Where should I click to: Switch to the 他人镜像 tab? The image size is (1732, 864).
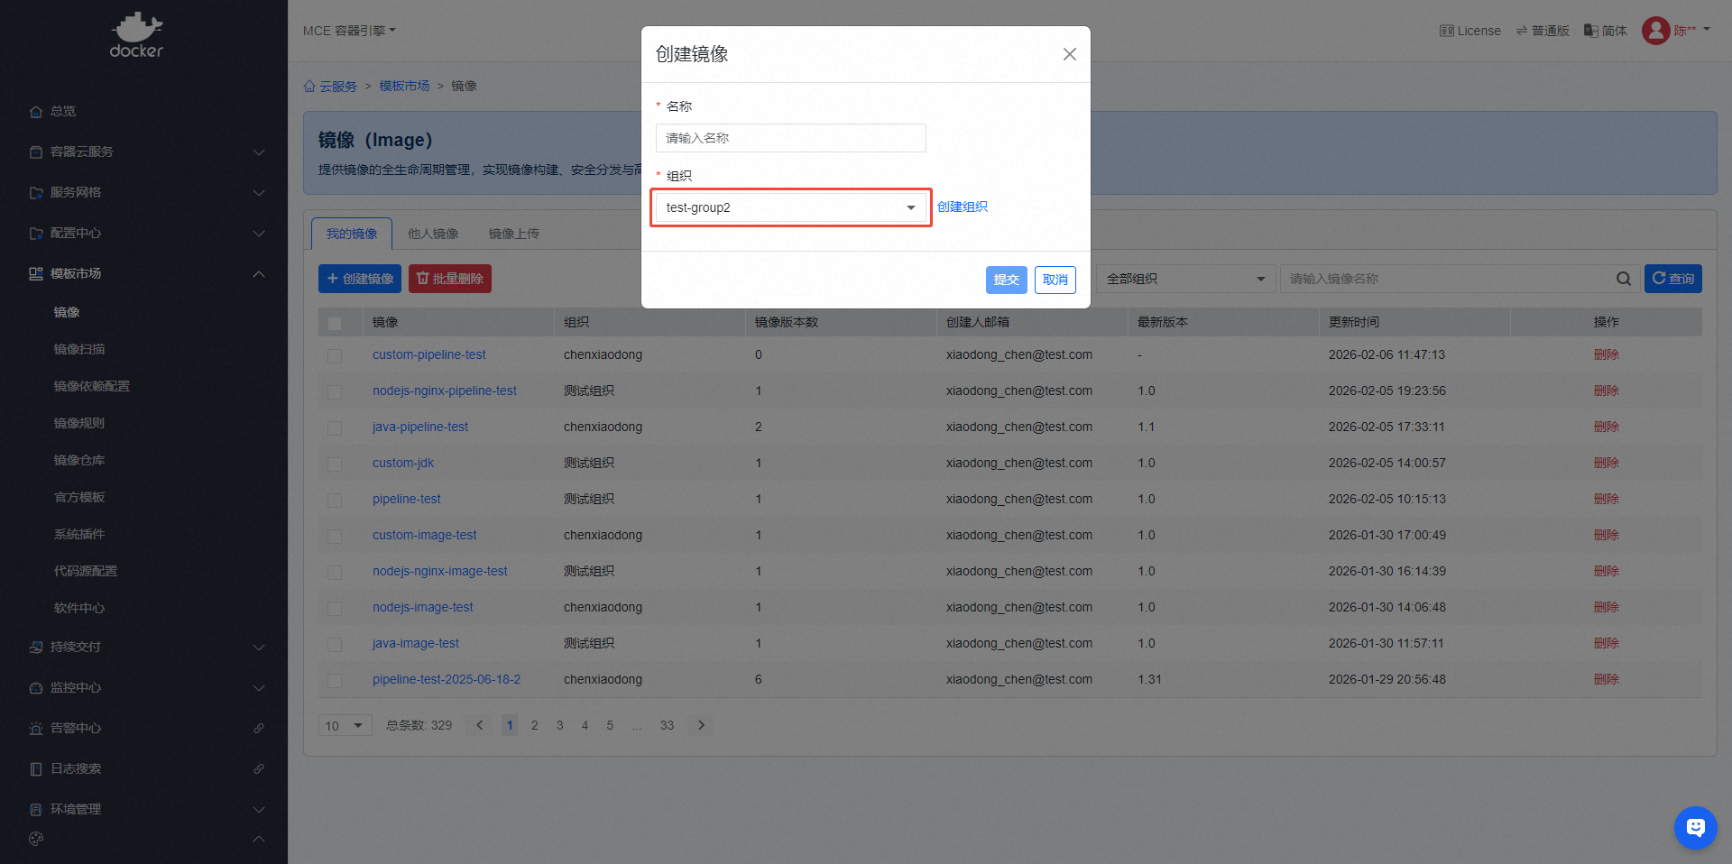pos(433,234)
